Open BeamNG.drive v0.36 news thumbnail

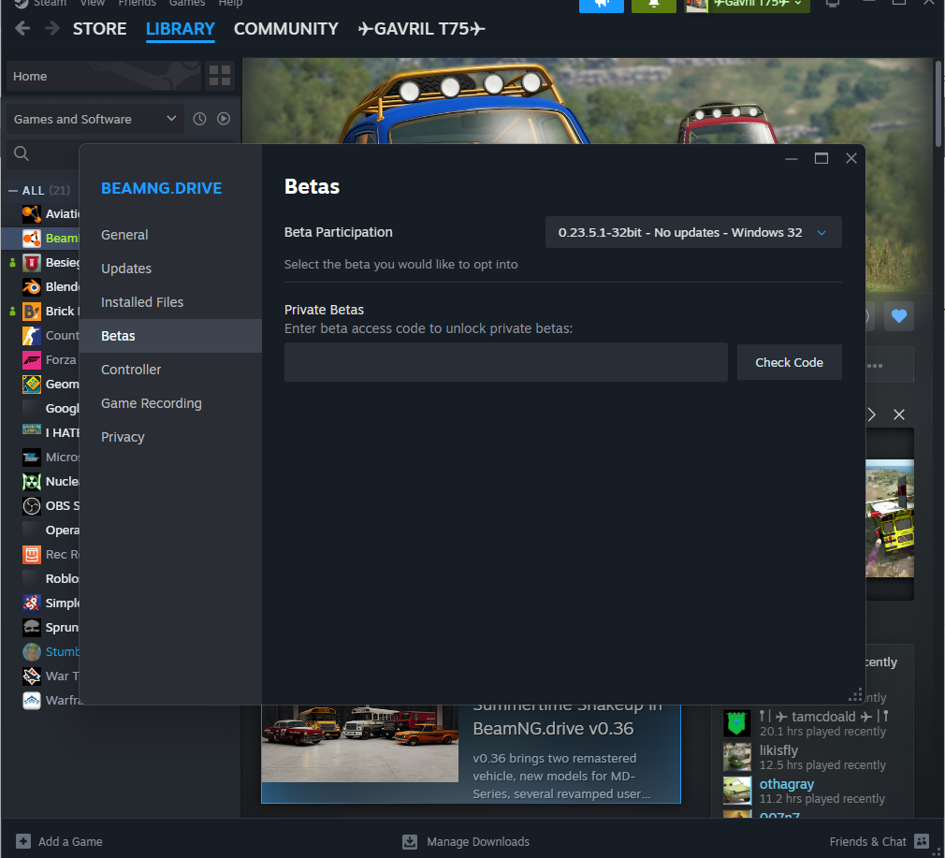(360, 744)
